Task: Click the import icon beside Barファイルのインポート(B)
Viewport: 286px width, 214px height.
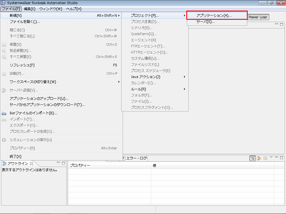Action: point(4,113)
